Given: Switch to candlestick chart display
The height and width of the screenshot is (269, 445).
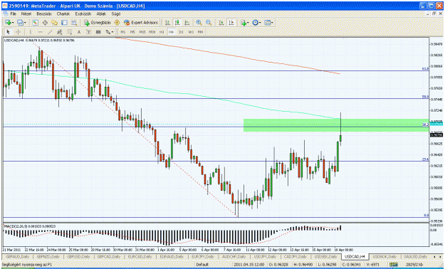Looking at the screenshot, I should click(177, 23).
